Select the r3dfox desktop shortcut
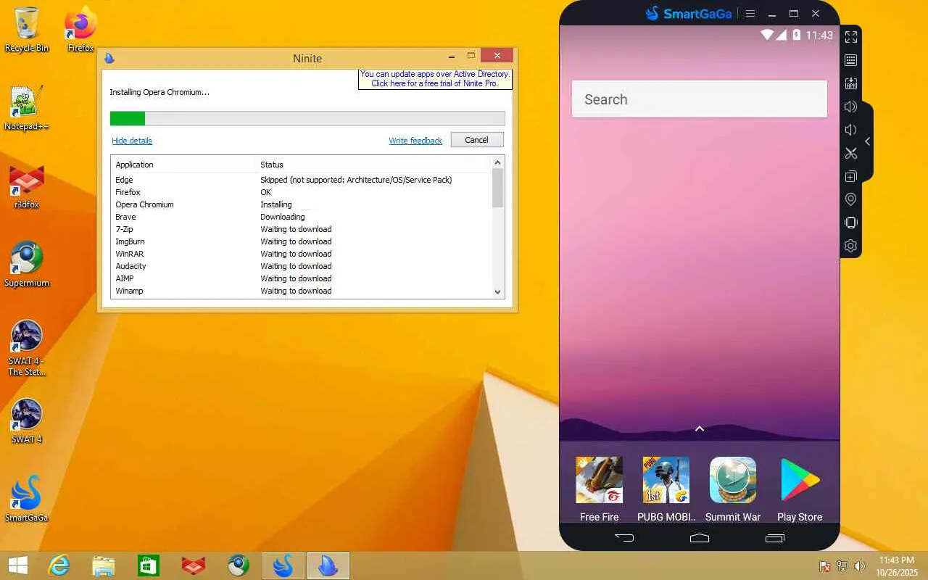Viewport: 928px width, 580px height. [27, 186]
